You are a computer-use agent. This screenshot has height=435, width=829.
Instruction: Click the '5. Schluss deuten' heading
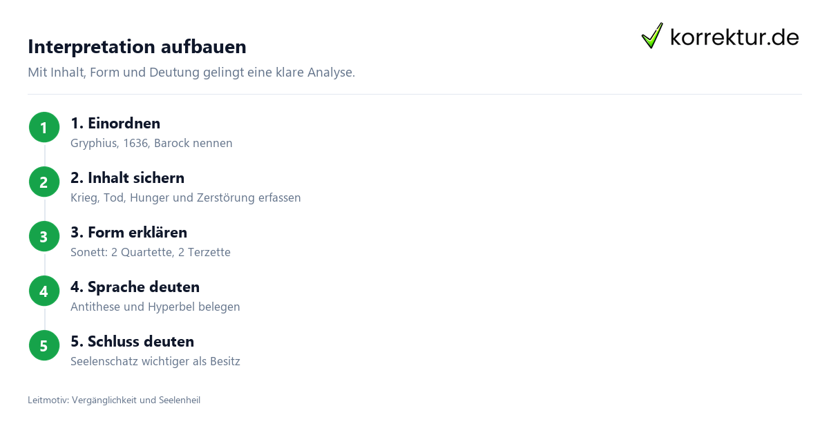tap(132, 342)
